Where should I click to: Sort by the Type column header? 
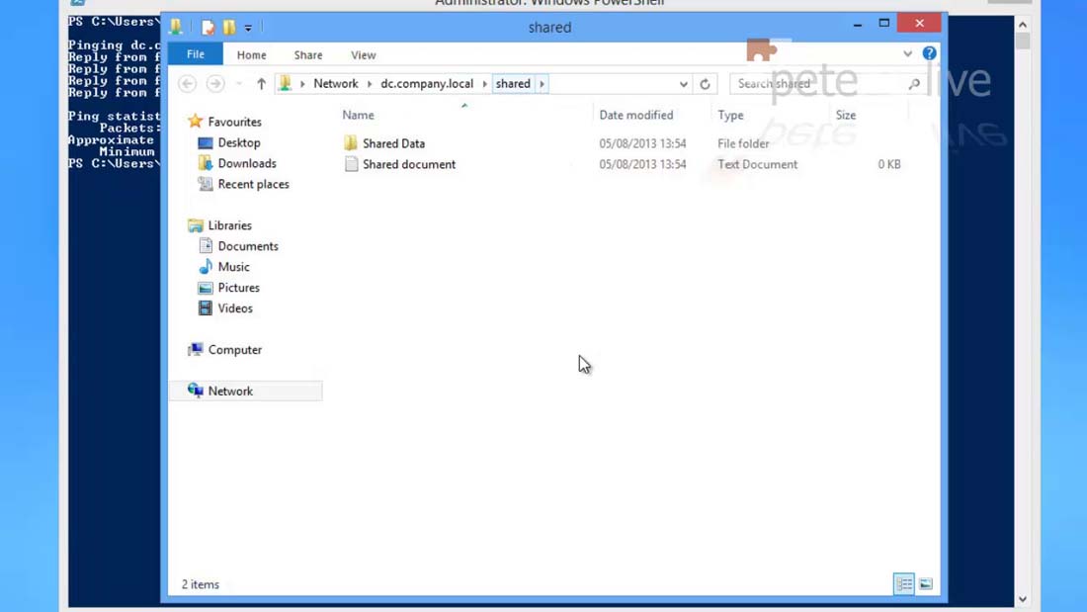730,116
